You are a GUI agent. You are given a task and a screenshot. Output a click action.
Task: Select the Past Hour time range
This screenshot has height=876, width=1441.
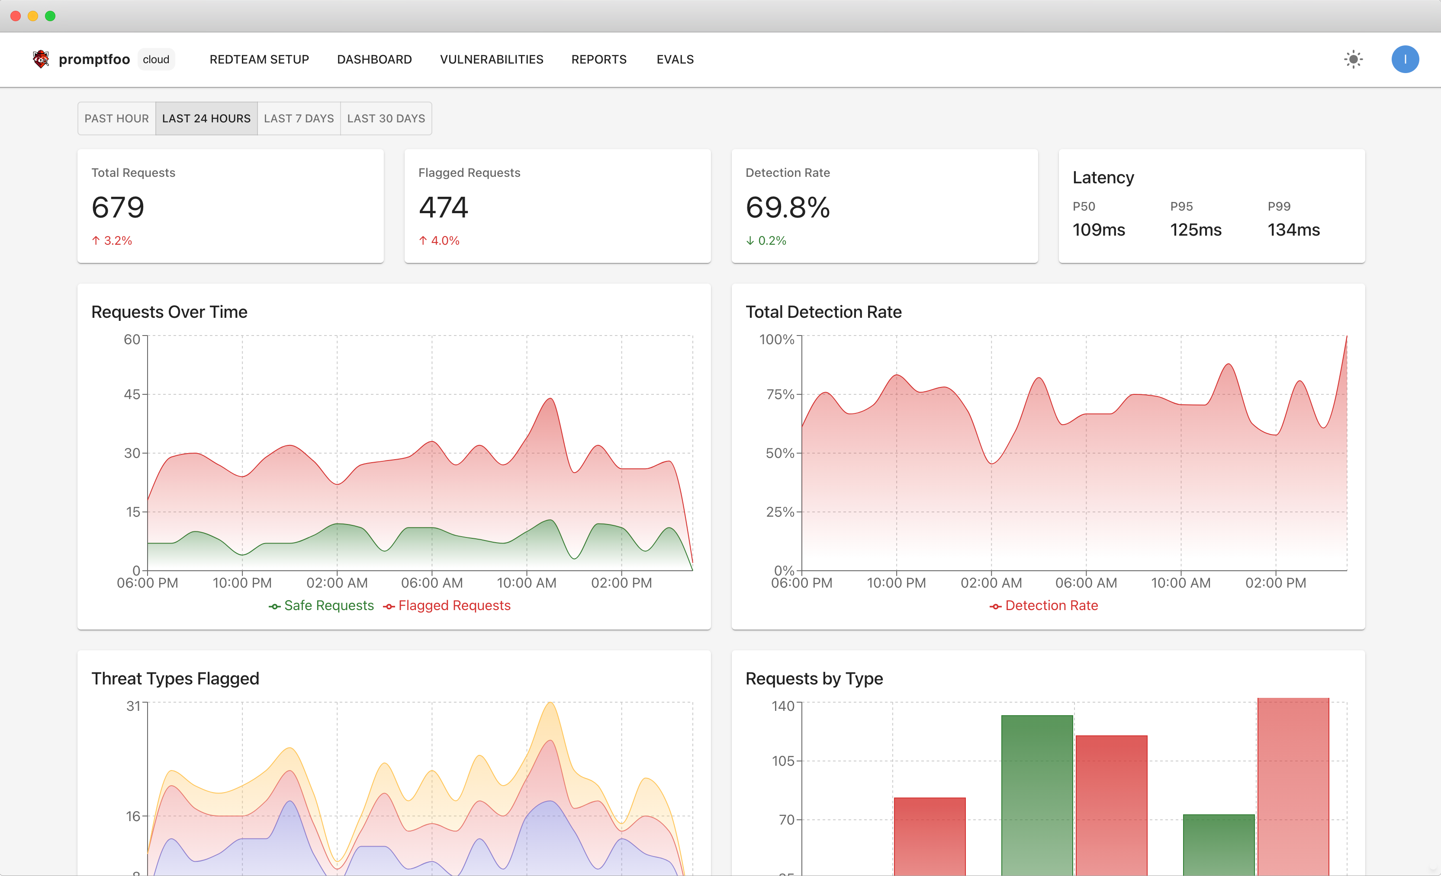[x=116, y=118]
